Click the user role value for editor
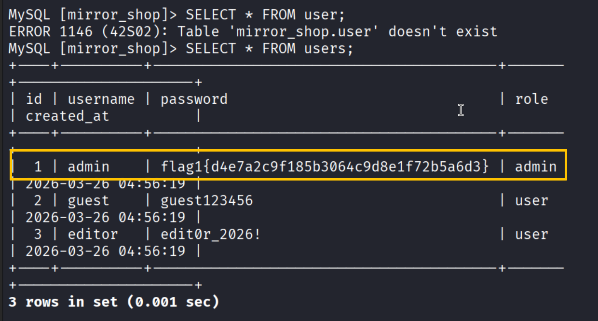 pyautogui.click(x=531, y=235)
